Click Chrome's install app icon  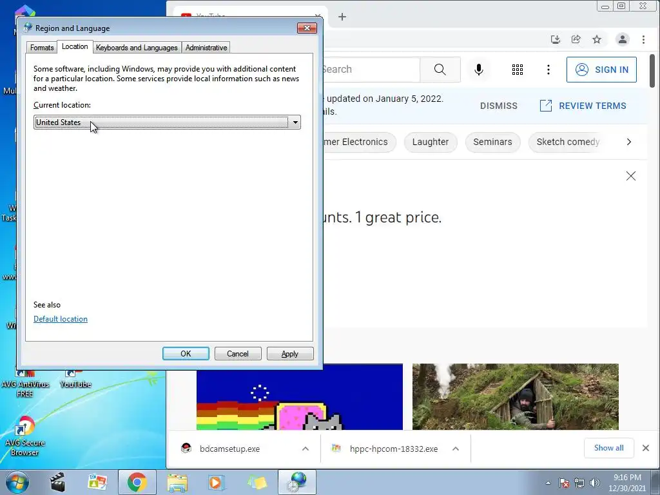556,39
